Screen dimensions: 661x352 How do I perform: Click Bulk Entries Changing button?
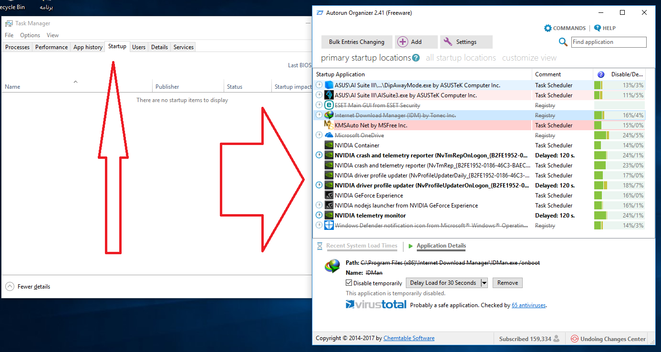pyautogui.click(x=357, y=42)
